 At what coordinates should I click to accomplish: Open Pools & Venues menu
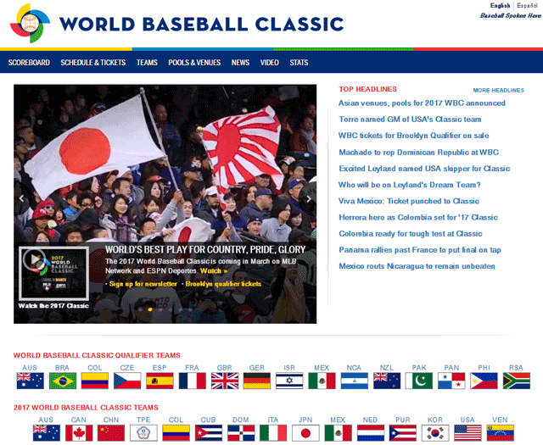[x=194, y=63]
